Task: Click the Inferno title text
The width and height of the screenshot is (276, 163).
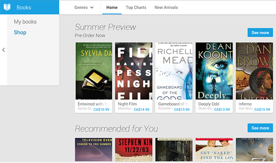Action: 245,104
